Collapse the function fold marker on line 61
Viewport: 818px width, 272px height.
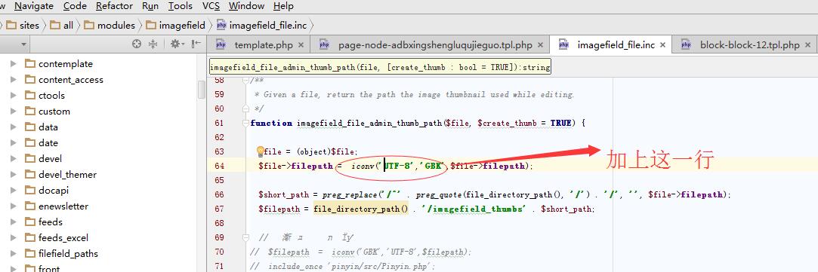[245, 124]
